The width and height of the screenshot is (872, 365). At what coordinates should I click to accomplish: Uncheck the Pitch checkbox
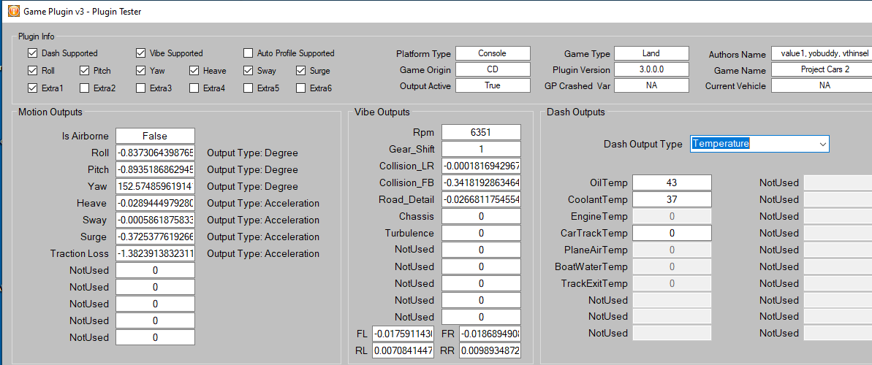(x=84, y=71)
